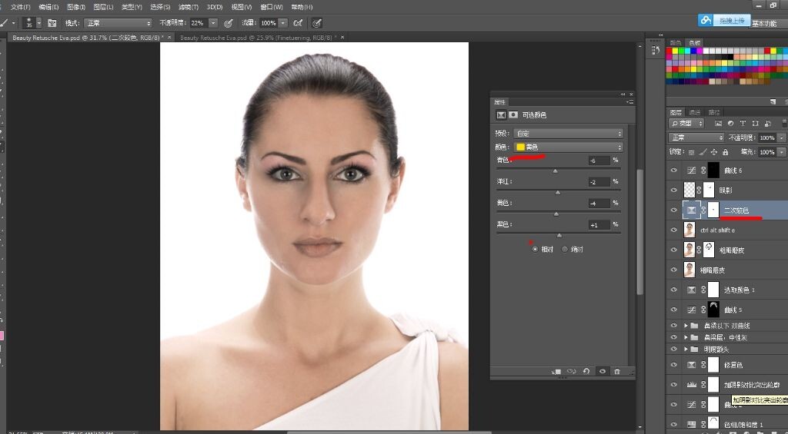Hide the ctrl alt shift e layer

pyautogui.click(x=674, y=230)
